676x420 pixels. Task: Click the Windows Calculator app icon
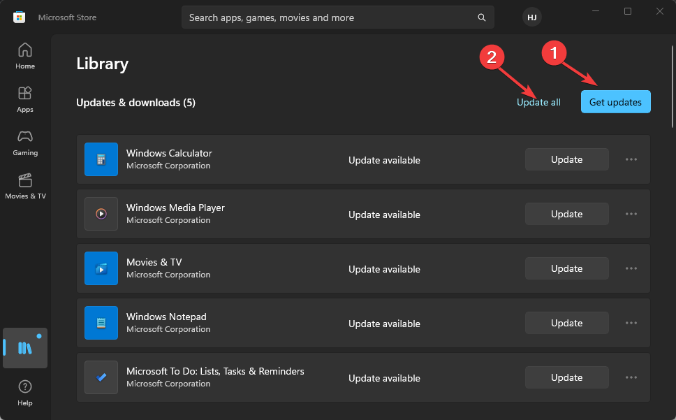[x=101, y=159]
